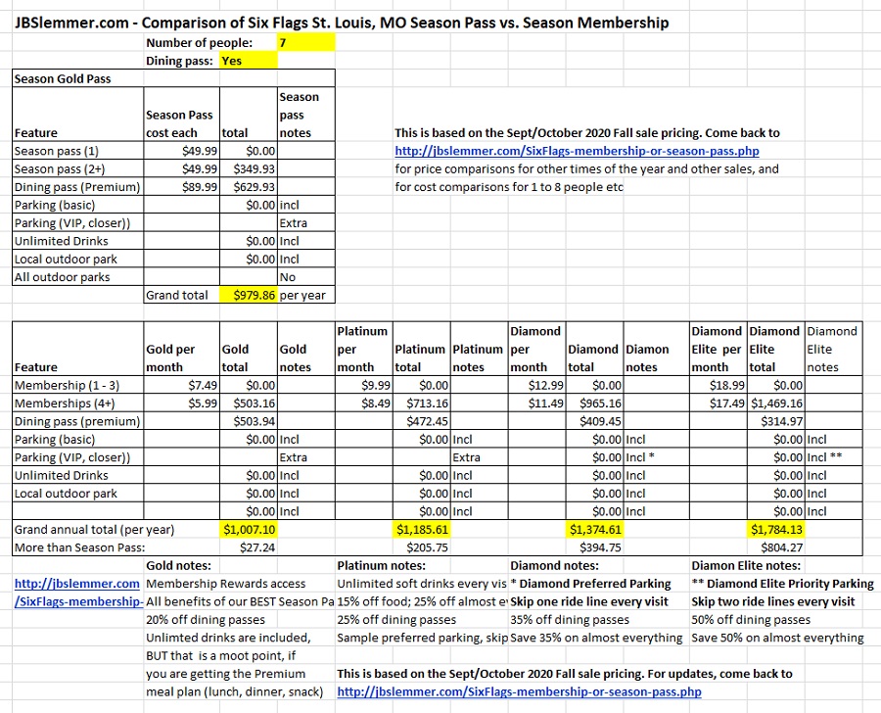Viewport: 881px width, 713px height.
Task: Open the jbslemmer.com link beside the Sept/October note
Action: [577, 151]
